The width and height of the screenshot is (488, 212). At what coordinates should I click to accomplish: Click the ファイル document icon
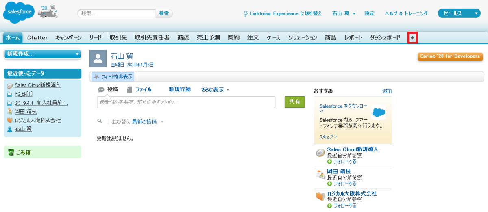(x=129, y=90)
